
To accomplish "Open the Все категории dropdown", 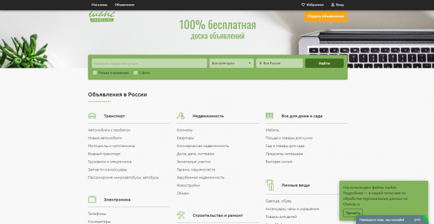I will [x=231, y=63].
